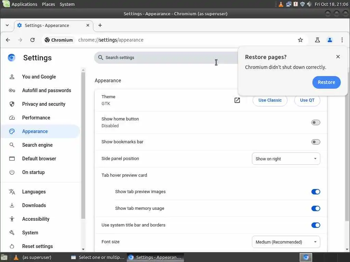The height and width of the screenshot is (262, 350).
Task: Select Appearance in sidebar
Action: [x=40, y=131]
